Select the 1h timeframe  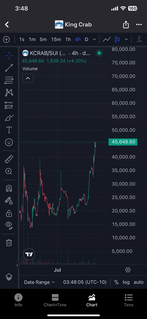[x=68, y=40]
